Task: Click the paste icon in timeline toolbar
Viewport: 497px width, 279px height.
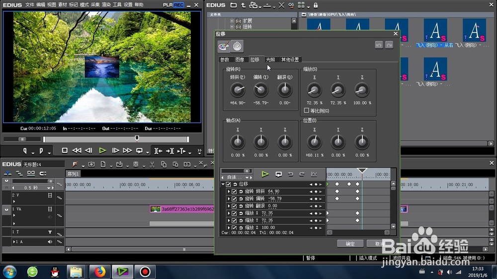Action: point(175,164)
